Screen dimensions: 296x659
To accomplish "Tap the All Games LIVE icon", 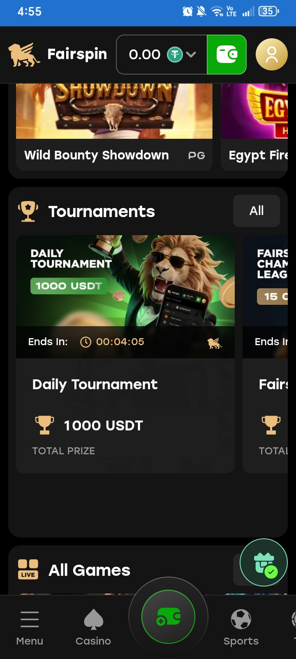I will point(28,570).
